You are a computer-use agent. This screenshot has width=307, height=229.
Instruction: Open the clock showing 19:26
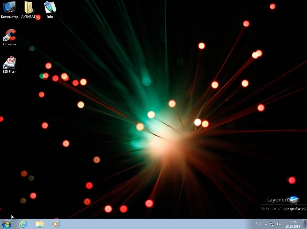tap(293, 224)
